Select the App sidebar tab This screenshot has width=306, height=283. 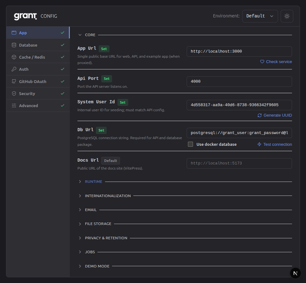pos(38,33)
